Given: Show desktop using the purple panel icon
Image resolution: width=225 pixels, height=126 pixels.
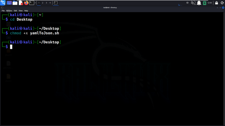Looking at the screenshot, I should 9,3.
